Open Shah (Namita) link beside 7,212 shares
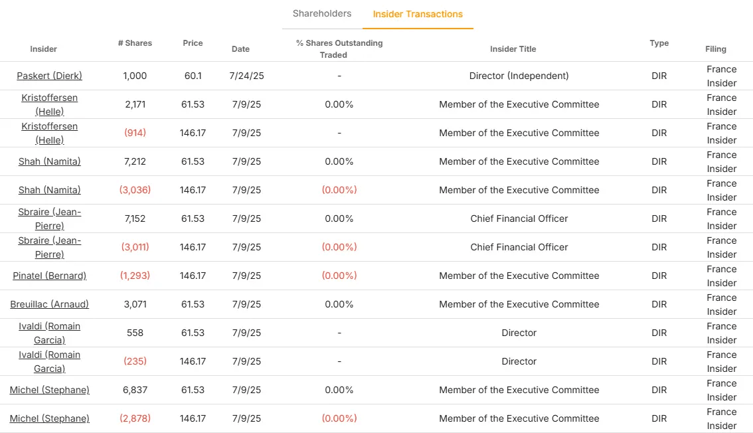Viewport: 753px width, 433px height. click(x=49, y=161)
